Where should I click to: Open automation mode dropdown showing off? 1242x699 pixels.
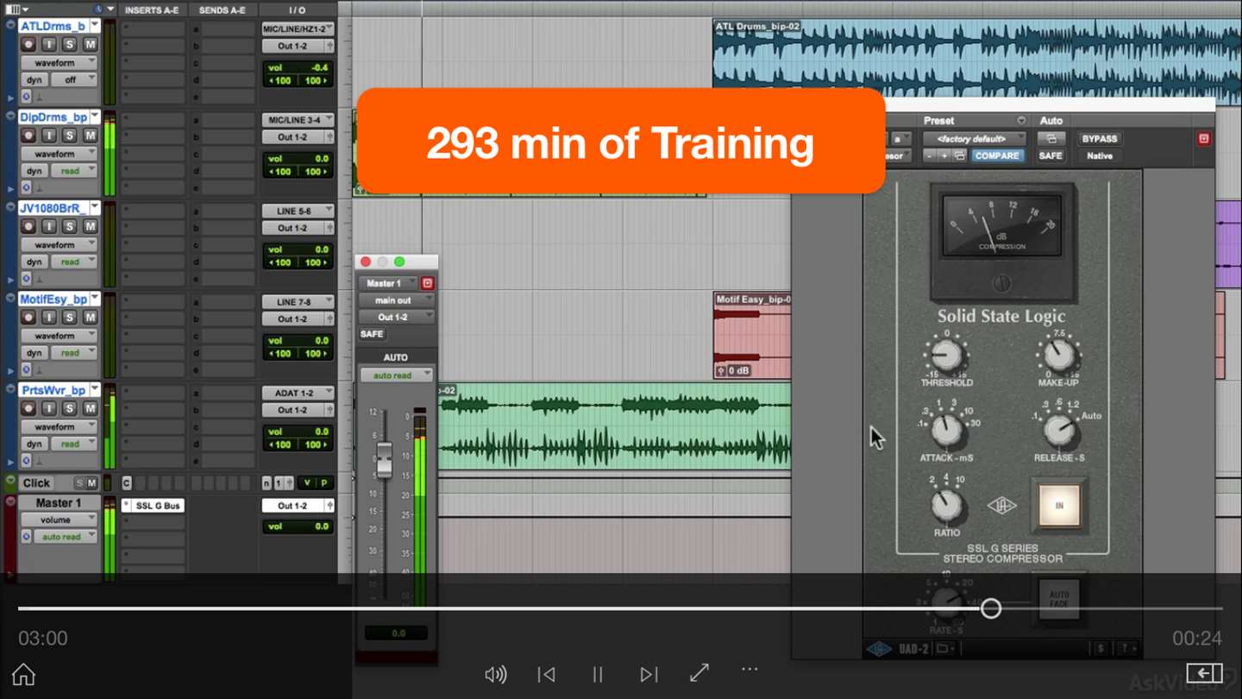pyautogui.click(x=73, y=80)
